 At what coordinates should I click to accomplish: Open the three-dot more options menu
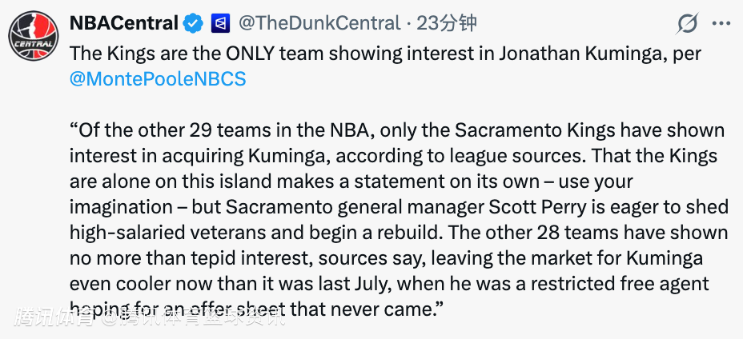[x=721, y=25]
